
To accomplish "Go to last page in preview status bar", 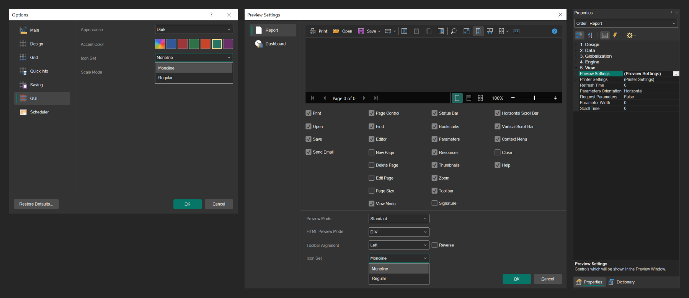I will pos(376,98).
